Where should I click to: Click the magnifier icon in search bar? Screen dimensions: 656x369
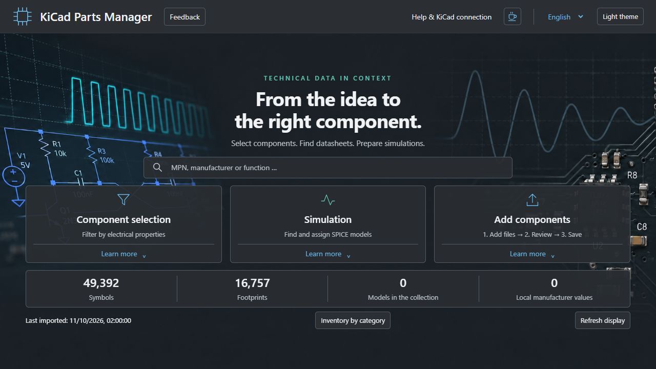tap(158, 168)
